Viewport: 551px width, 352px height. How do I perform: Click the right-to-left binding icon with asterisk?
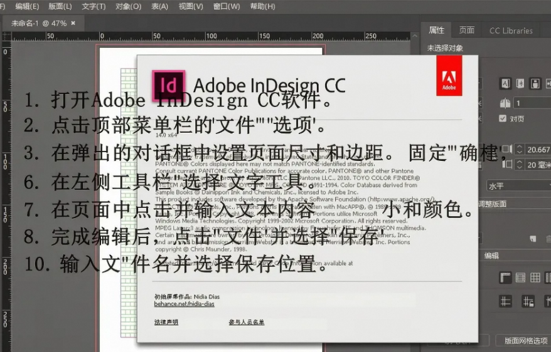point(520,83)
